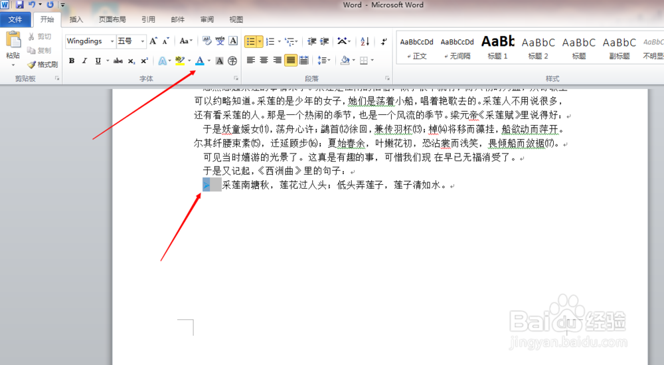Open the font size (五号) dropdown

[x=143, y=41]
